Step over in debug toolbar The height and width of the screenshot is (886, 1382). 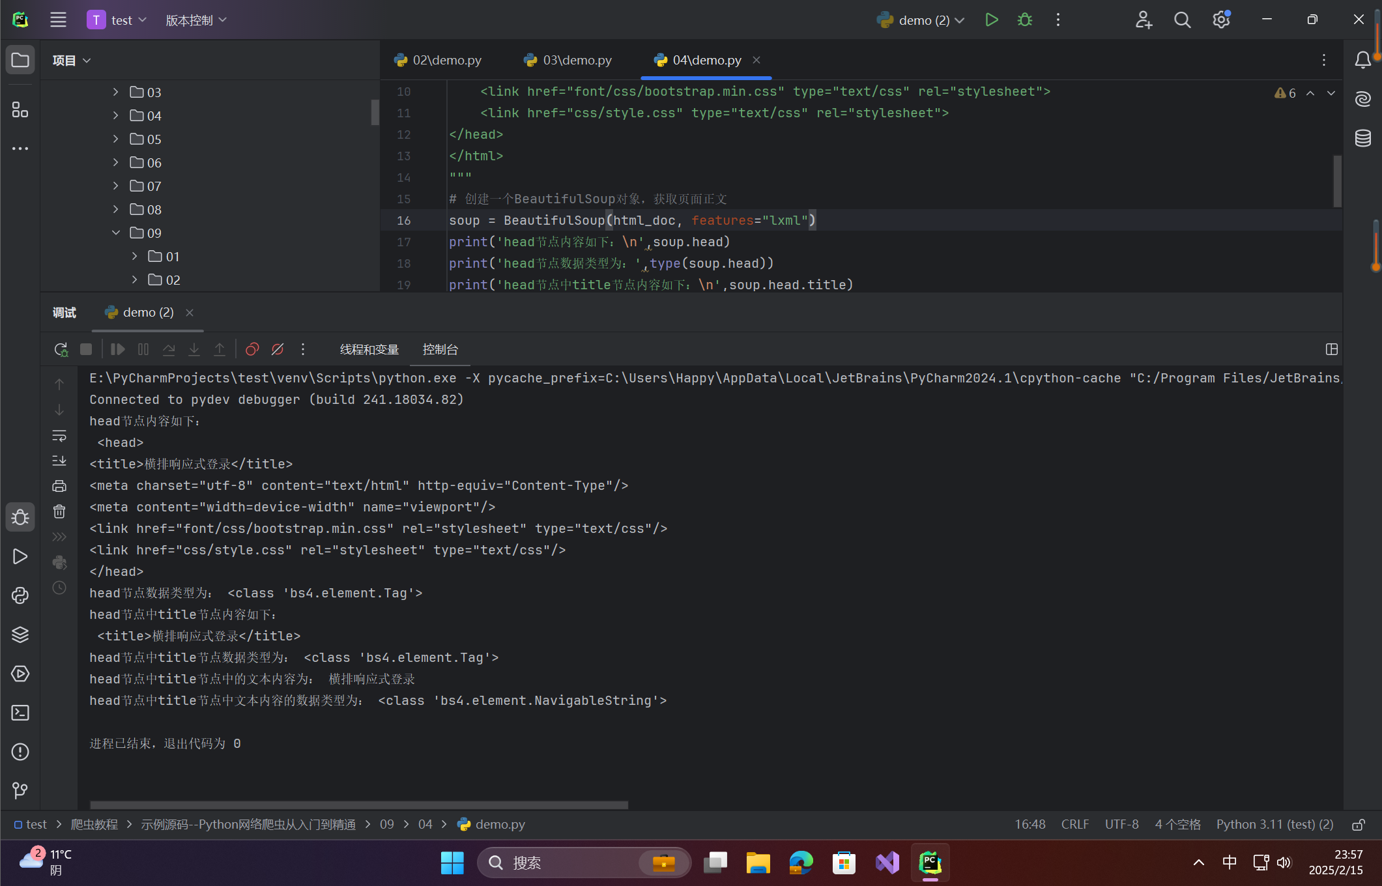coord(169,349)
